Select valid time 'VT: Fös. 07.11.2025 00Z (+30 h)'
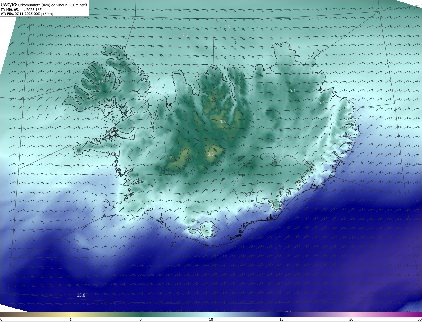The image size is (422, 322). tap(27, 14)
